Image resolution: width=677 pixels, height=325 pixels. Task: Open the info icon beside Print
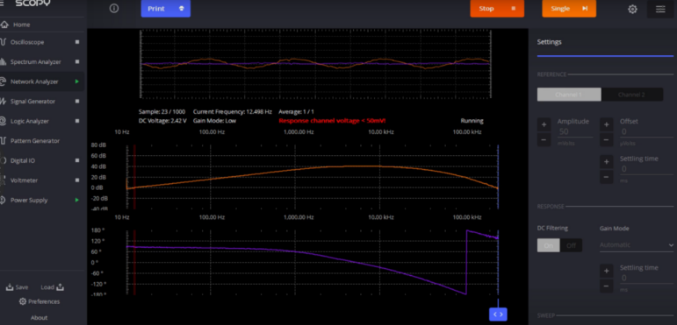click(x=114, y=8)
